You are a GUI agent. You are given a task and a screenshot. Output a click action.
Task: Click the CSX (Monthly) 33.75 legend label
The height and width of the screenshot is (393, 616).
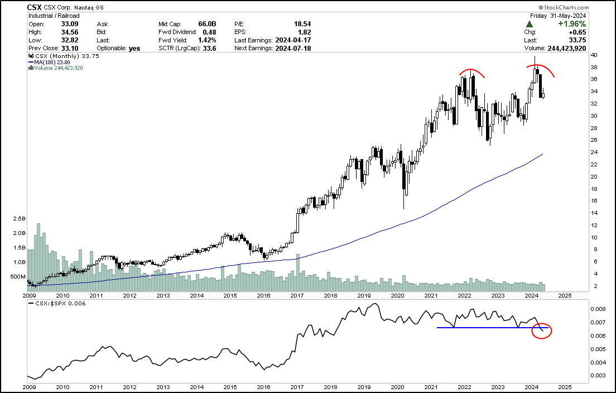pyautogui.click(x=67, y=56)
